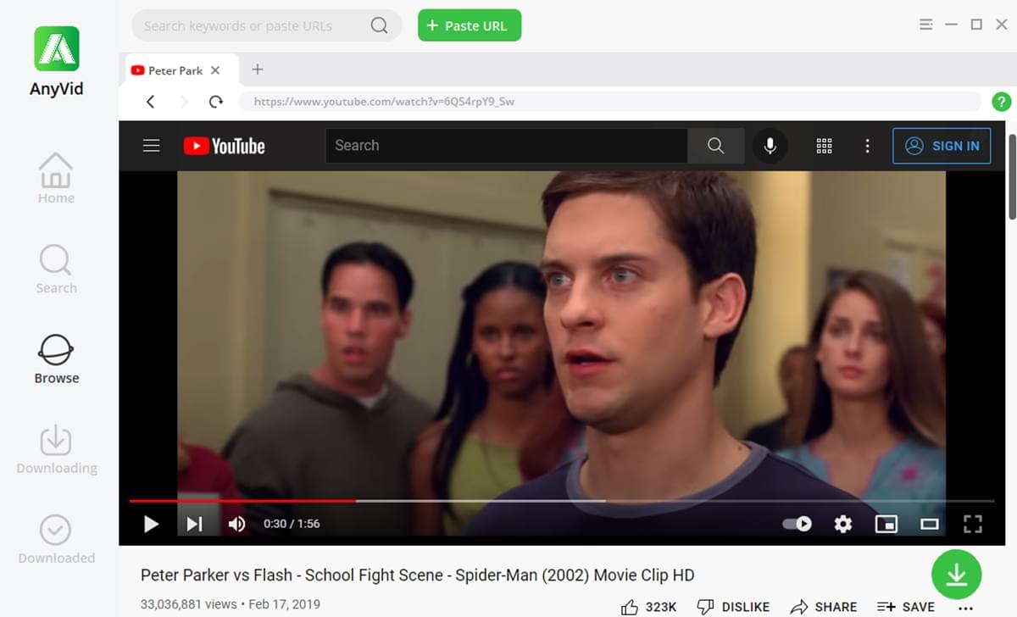Select the Browse section
This screenshot has height=617, width=1017.
coord(56,359)
